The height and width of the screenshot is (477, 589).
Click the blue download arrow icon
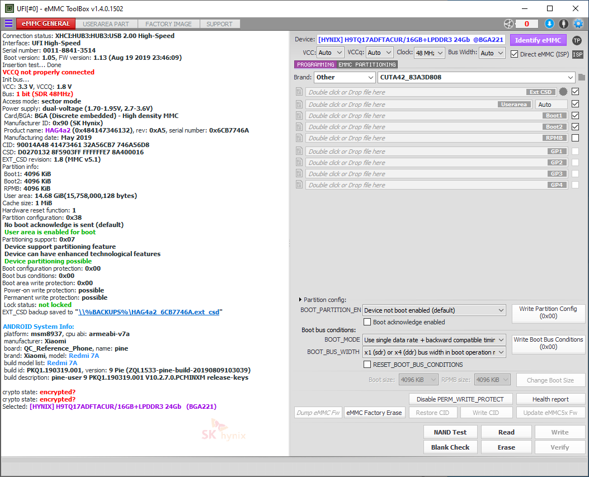(549, 23)
